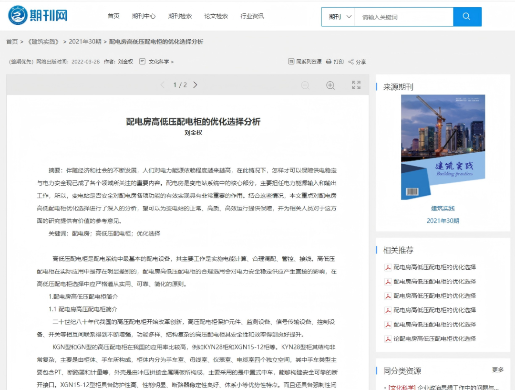Click the search magnifier button
515x390 pixels.
coord(467,17)
